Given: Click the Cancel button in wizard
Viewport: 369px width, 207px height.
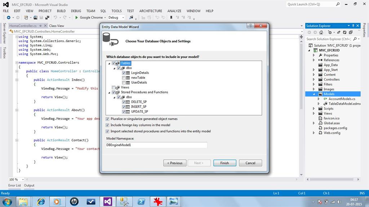Looking at the screenshot, I should [250, 163].
